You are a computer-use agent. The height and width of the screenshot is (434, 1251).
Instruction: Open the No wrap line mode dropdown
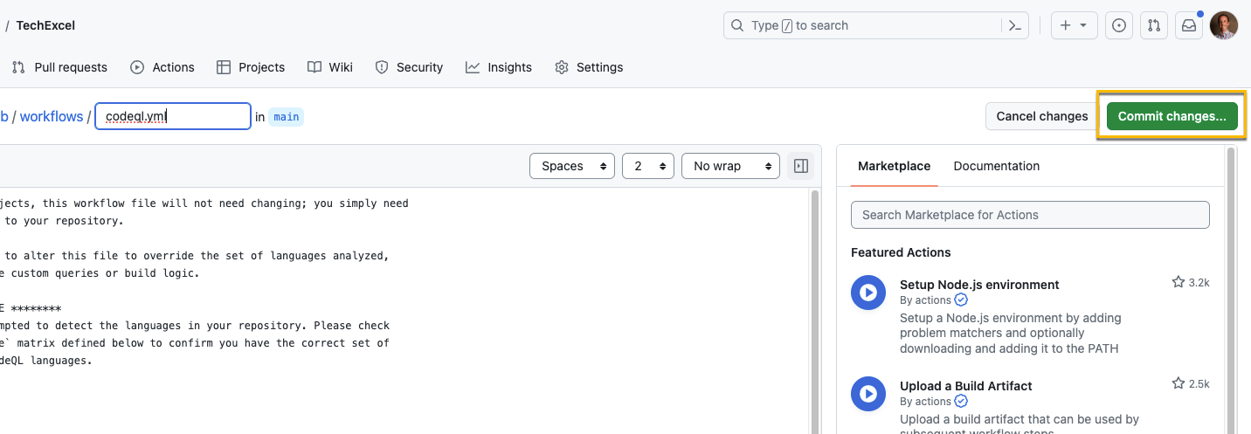click(730, 166)
